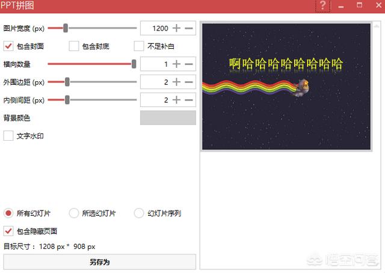The width and height of the screenshot is (385, 273).
Task: Decrease 横向数量 with the minus icon
Action: tap(189, 64)
